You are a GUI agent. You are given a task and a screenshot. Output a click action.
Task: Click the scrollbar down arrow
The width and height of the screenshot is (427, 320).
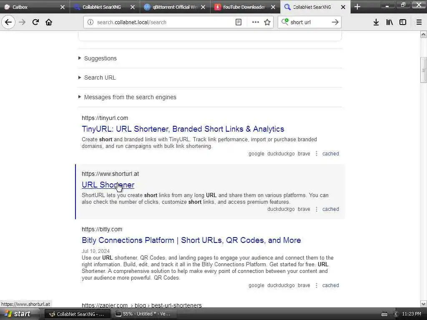(424, 304)
